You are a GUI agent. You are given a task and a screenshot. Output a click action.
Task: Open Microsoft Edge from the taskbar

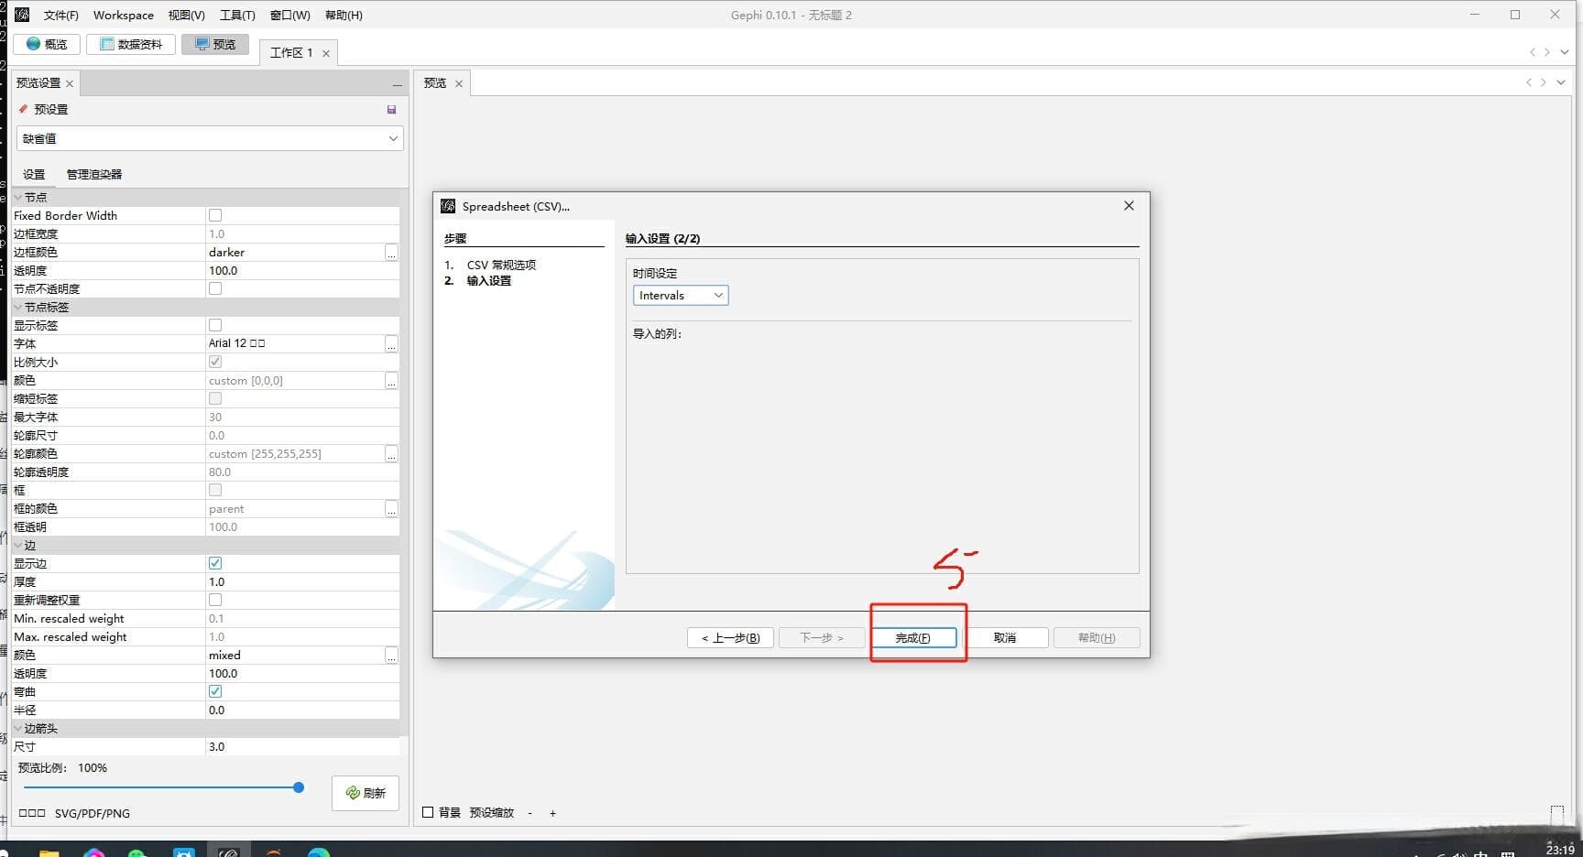pyautogui.click(x=318, y=852)
